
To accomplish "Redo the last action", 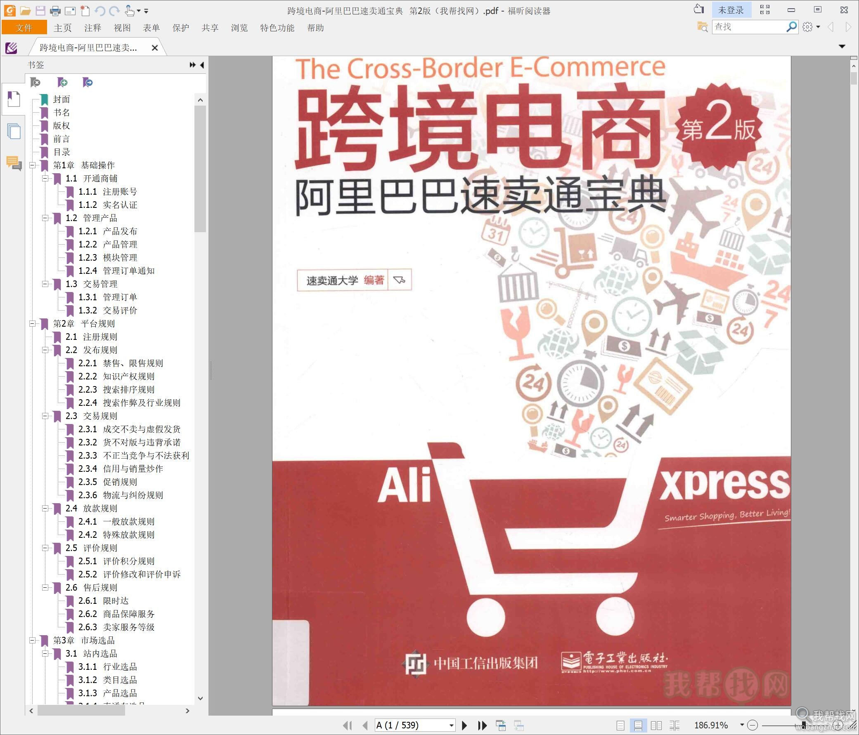I will pyautogui.click(x=114, y=10).
